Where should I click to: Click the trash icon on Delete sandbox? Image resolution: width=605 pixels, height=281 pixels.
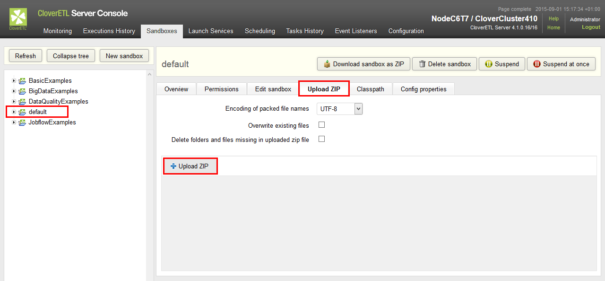pos(422,64)
